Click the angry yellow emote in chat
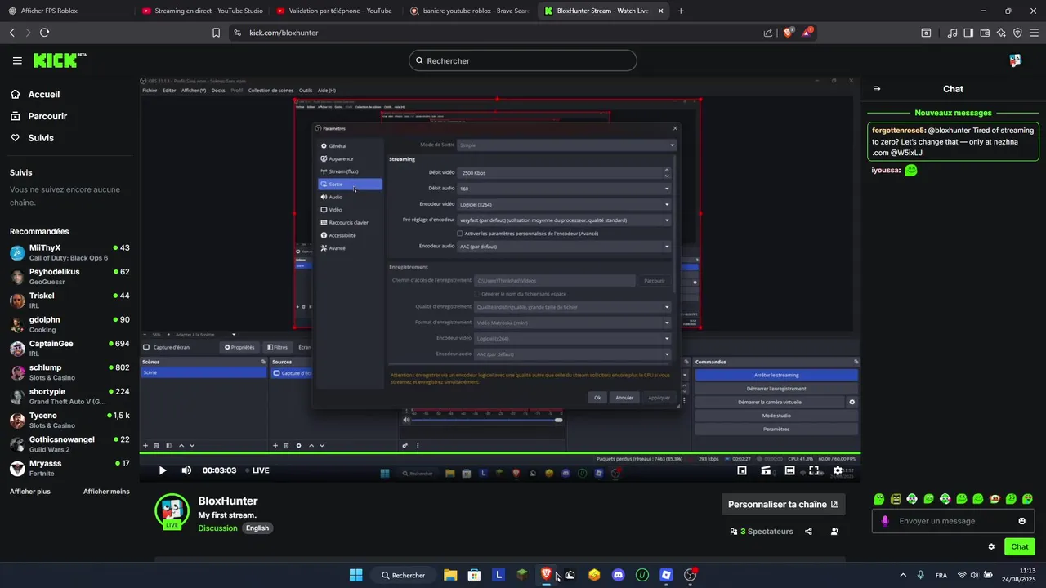This screenshot has width=1046, height=588. (x=896, y=499)
